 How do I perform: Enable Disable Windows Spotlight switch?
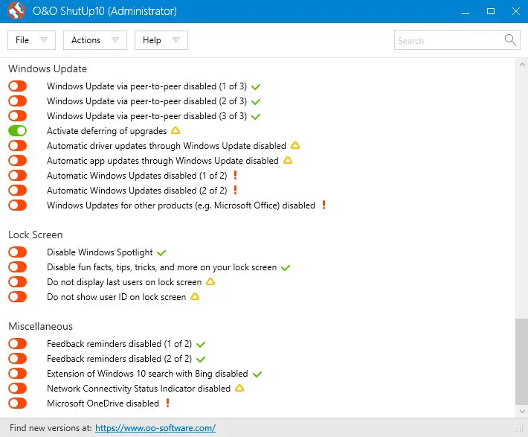(18, 252)
